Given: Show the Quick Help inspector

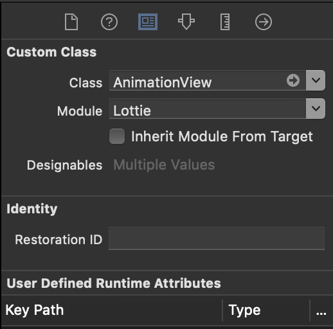Looking at the screenshot, I should tap(109, 22).
